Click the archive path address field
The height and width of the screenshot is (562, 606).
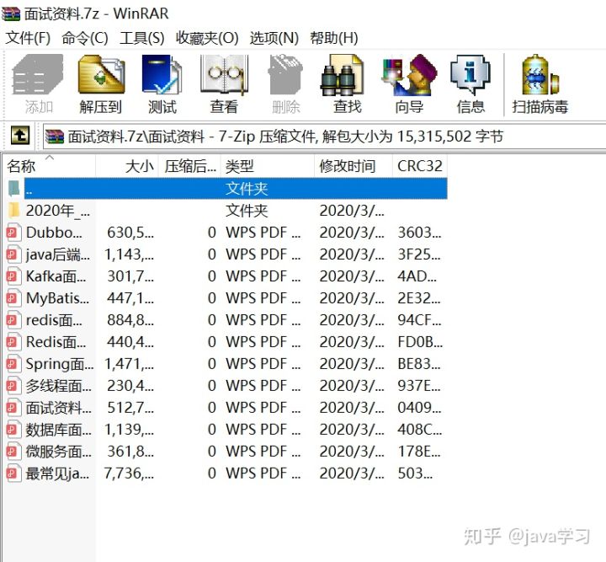[x=324, y=136]
